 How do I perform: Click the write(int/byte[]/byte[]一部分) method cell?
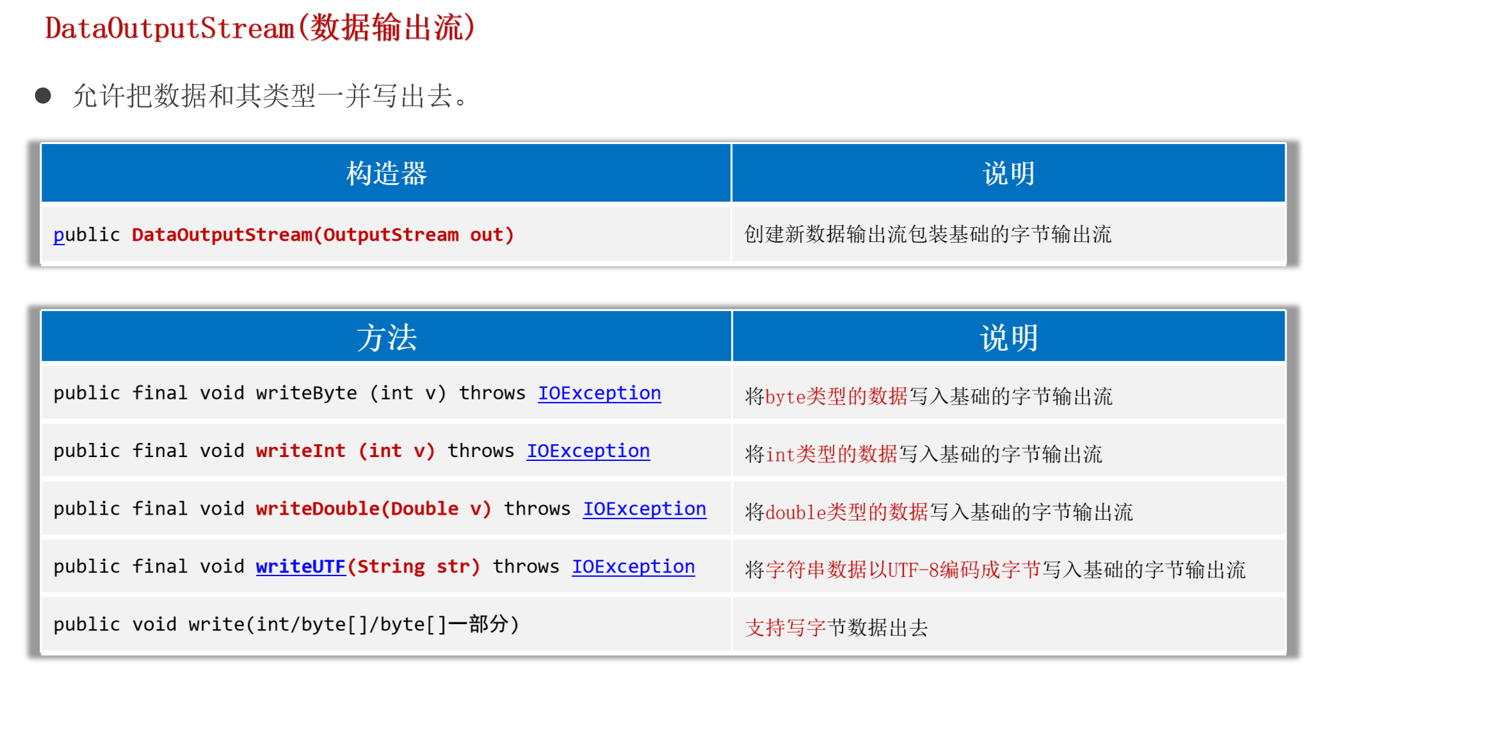point(286,624)
